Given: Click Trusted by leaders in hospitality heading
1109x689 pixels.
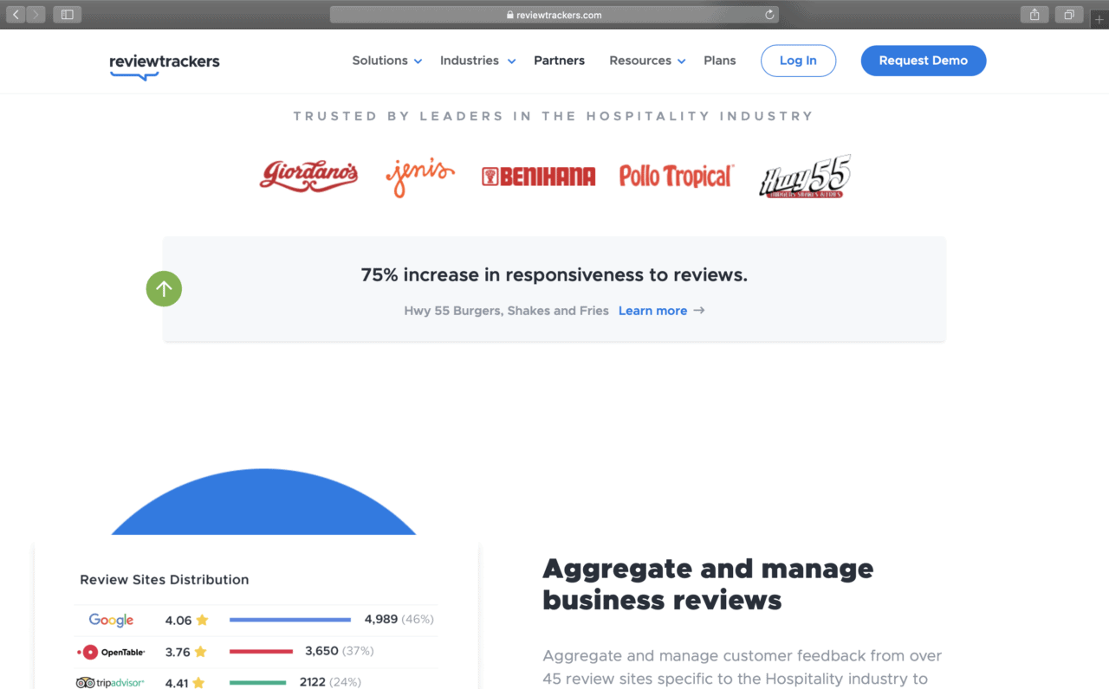Looking at the screenshot, I should point(554,116).
